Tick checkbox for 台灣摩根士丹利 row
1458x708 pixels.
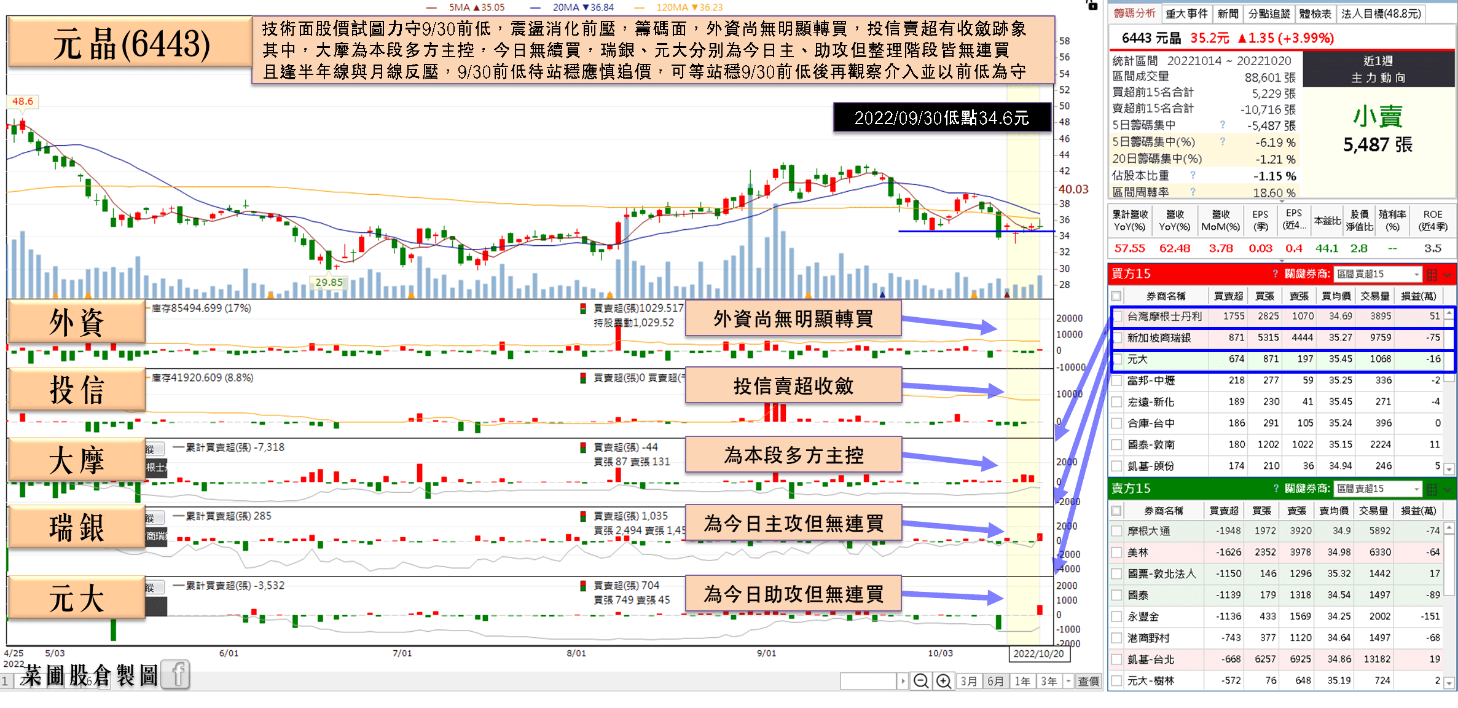(1117, 317)
